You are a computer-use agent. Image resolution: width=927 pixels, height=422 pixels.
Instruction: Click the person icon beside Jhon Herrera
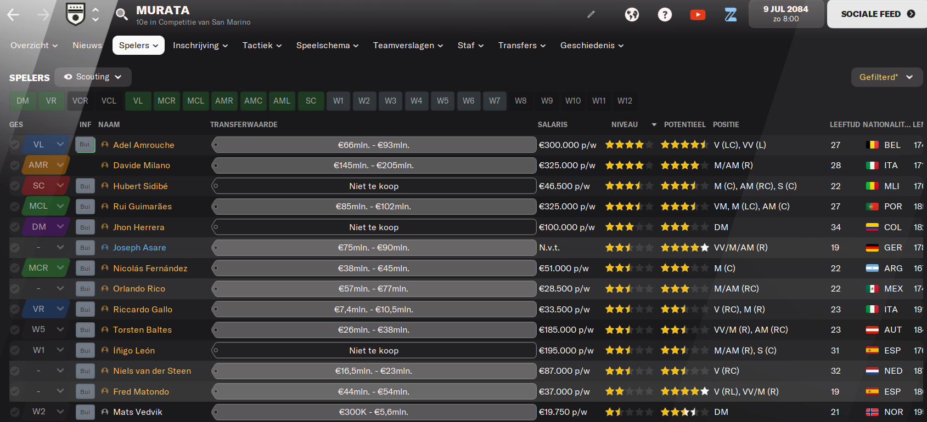pyautogui.click(x=105, y=227)
